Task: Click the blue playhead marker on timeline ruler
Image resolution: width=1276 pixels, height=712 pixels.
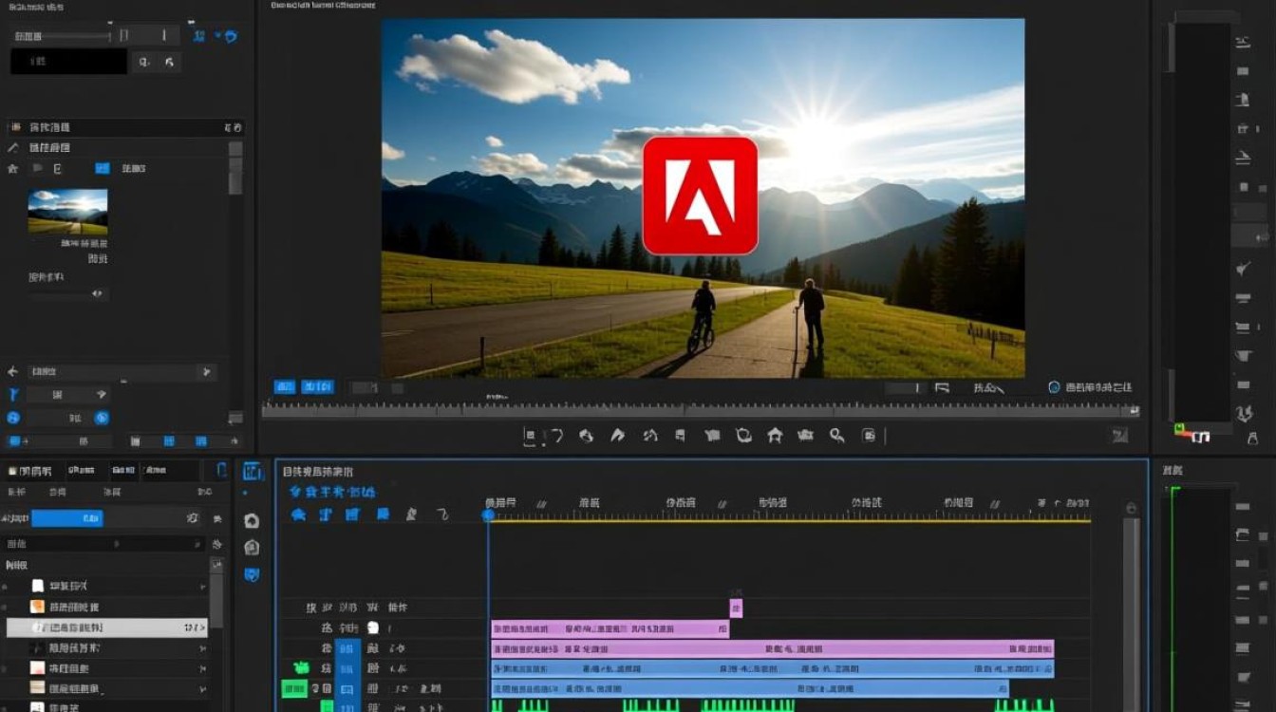Action: tap(488, 515)
